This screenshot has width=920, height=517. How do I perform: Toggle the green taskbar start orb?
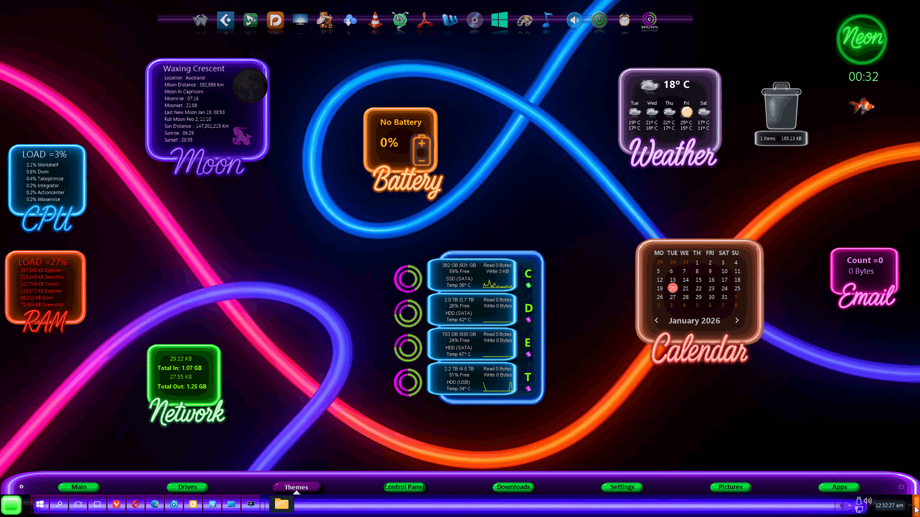pyautogui.click(x=11, y=505)
